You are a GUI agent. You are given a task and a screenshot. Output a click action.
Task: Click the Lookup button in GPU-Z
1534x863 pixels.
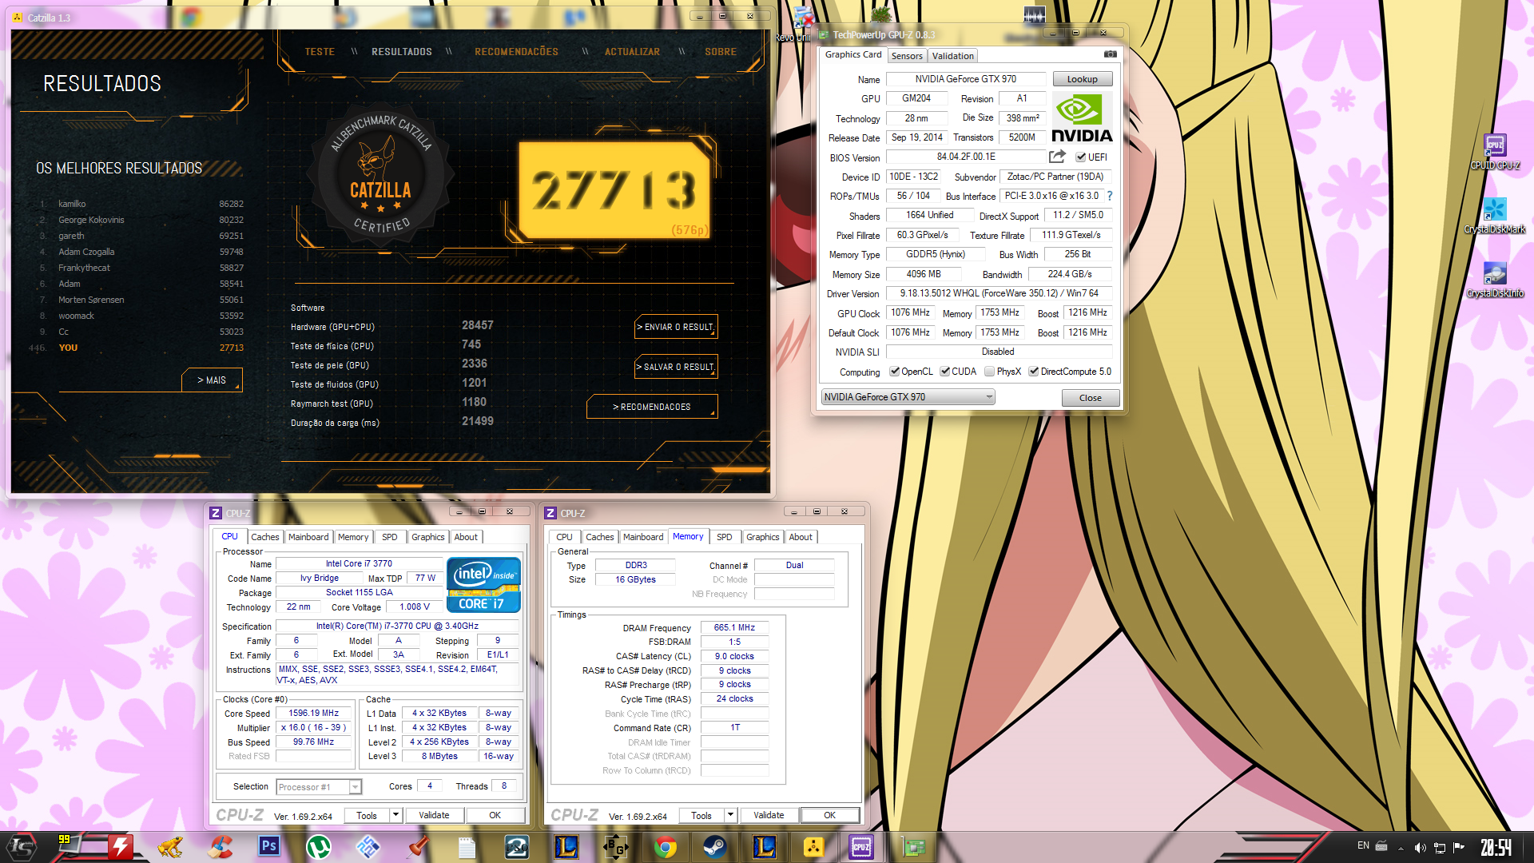pos(1082,79)
